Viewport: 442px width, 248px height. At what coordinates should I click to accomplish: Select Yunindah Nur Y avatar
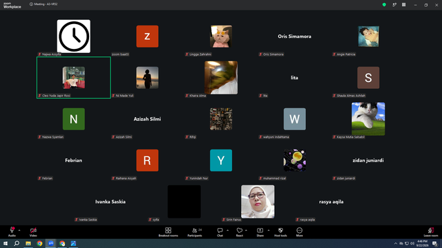221,161
